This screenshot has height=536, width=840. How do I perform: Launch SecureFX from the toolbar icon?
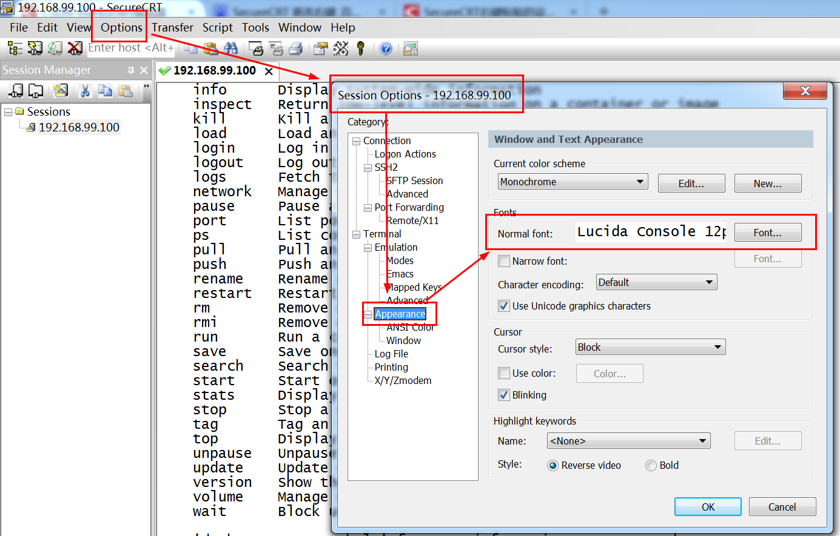click(411, 48)
